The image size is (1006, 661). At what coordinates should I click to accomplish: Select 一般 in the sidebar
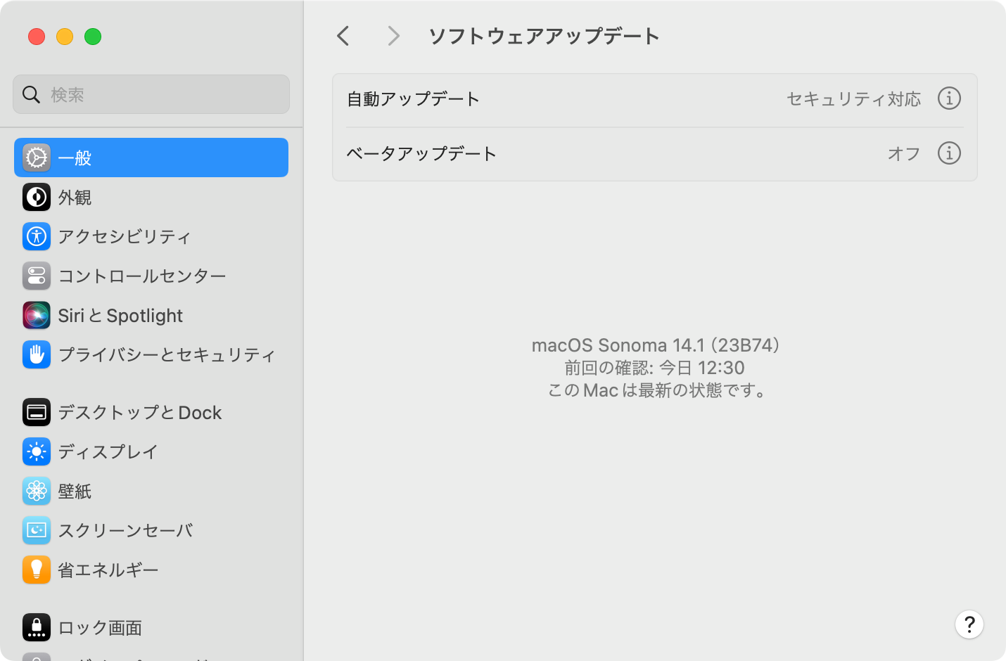[151, 158]
